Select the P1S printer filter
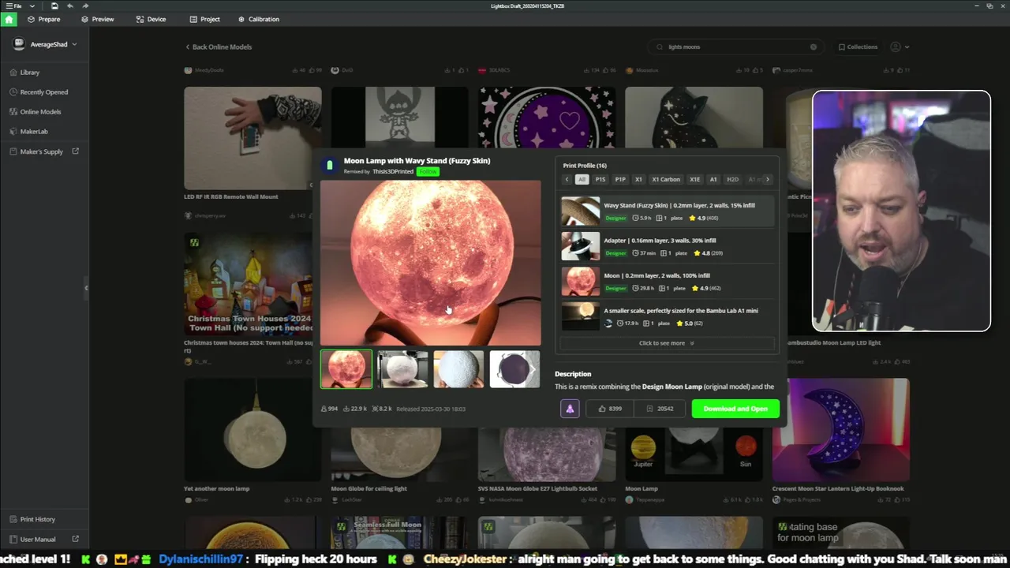Viewport: 1010px width, 568px height. [600, 179]
